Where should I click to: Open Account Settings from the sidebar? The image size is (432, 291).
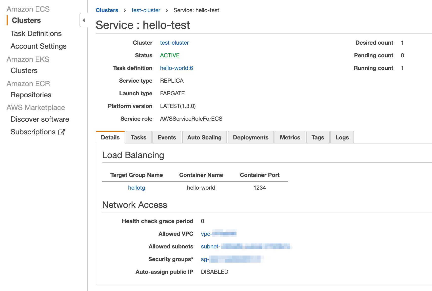(x=38, y=46)
